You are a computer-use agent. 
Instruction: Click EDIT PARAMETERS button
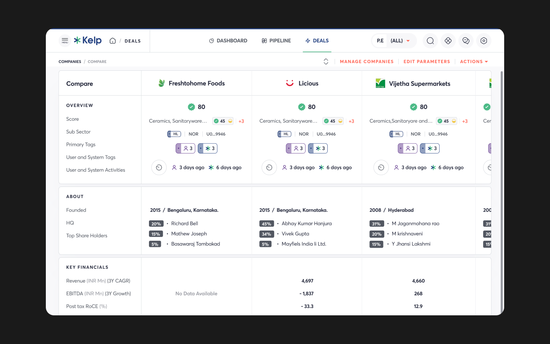click(x=427, y=62)
